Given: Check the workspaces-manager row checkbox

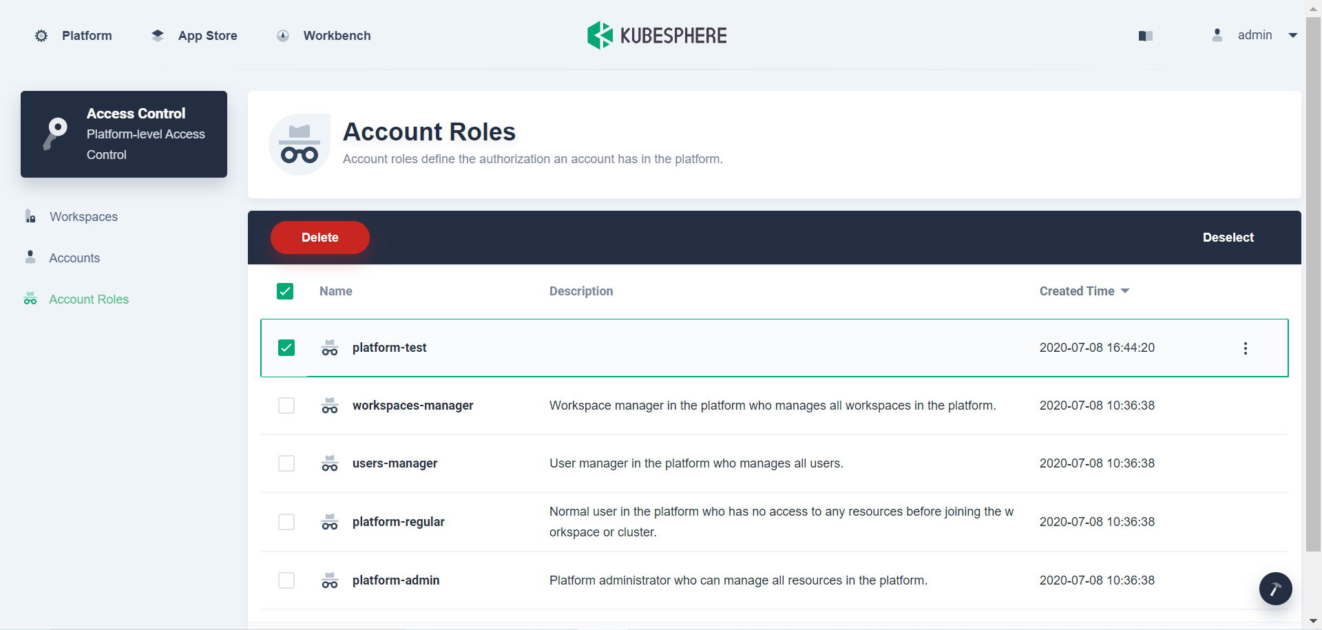Looking at the screenshot, I should click(286, 406).
